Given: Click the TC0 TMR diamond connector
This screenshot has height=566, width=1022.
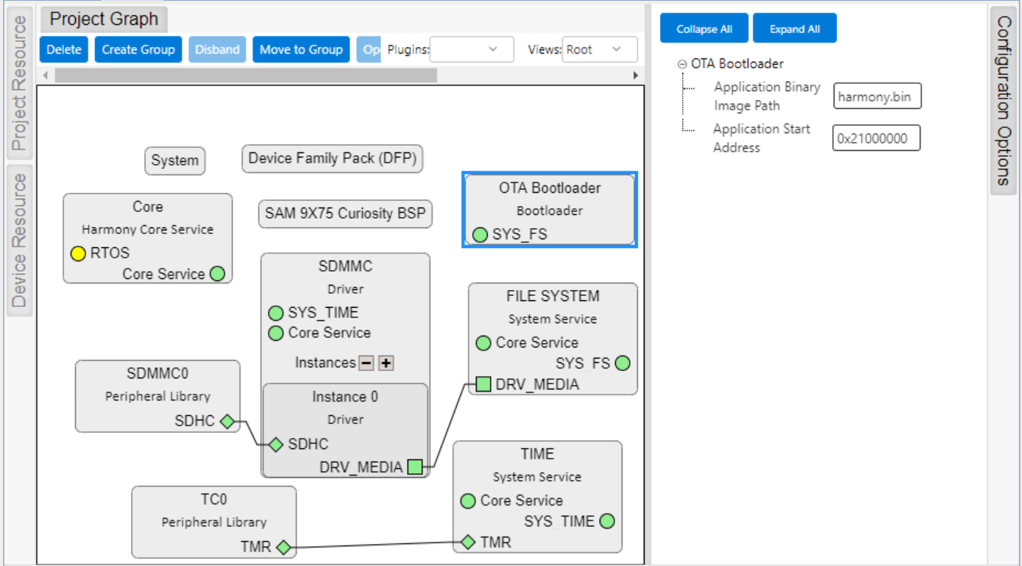Looking at the screenshot, I should coord(283,548).
